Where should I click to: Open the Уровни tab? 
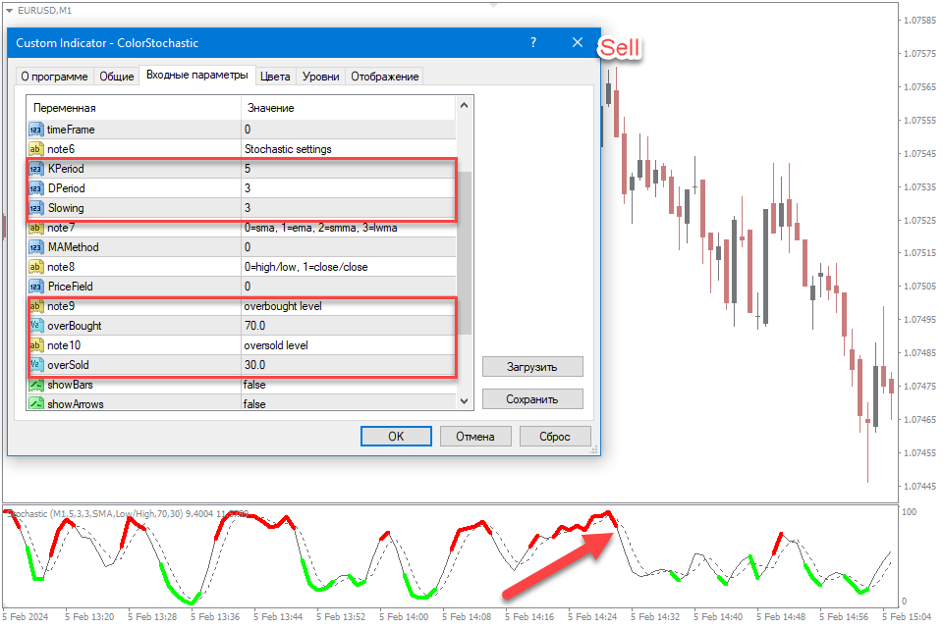click(321, 77)
